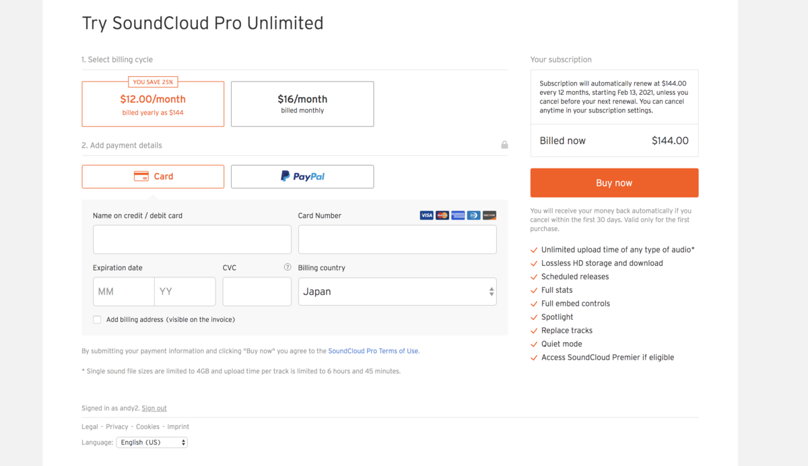The width and height of the screenshot is (808, 466).
Task: Switch to the Card payment tab
Action: [153, 176]
